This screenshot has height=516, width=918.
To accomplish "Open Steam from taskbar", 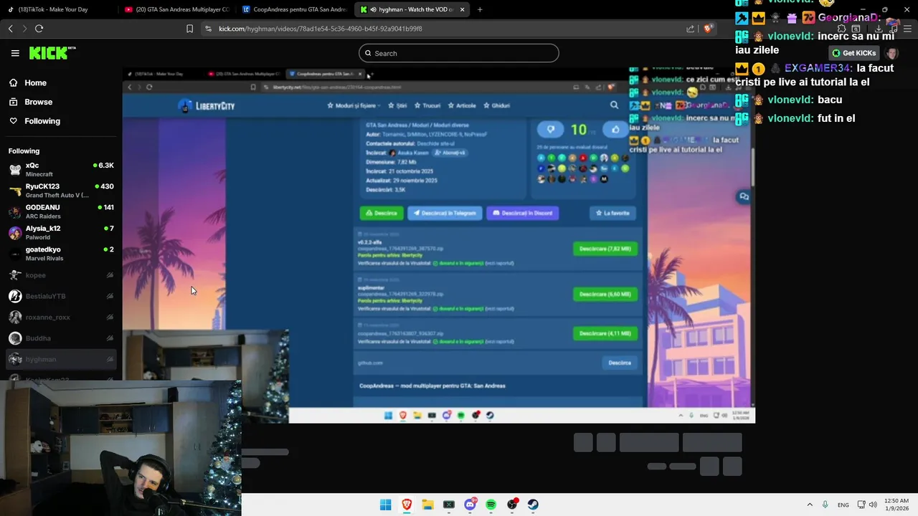I will coord(533,505).
